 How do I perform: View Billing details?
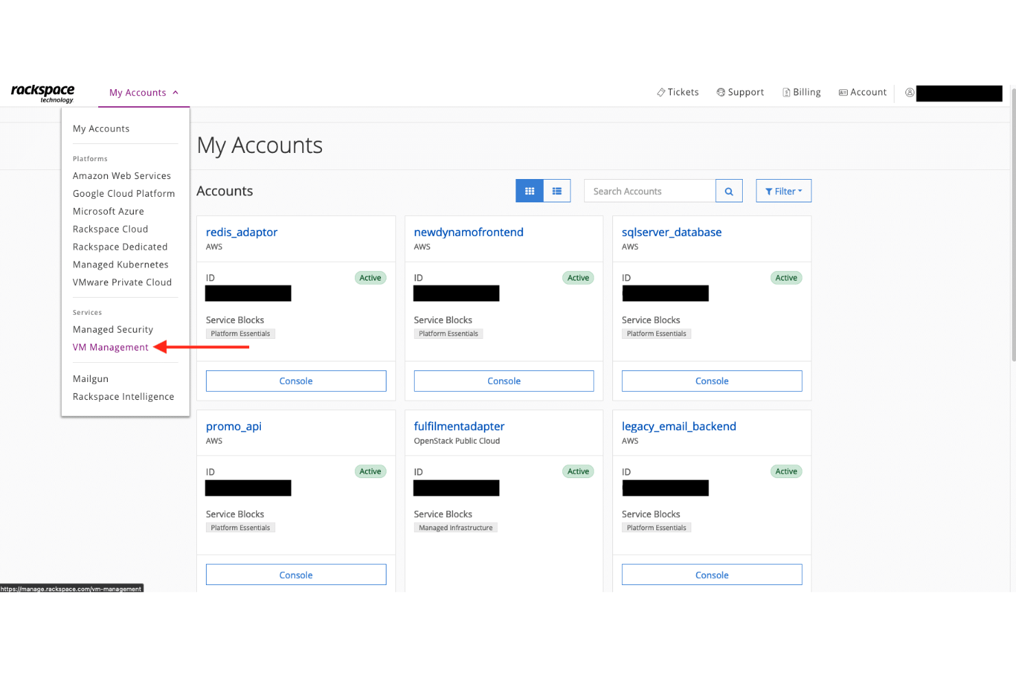(801, 92)
